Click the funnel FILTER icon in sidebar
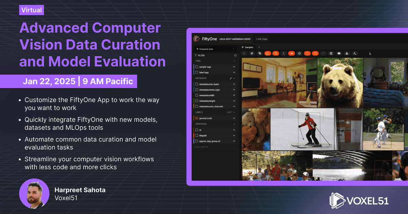Viewport: 408px width, 214px height. 195,55
